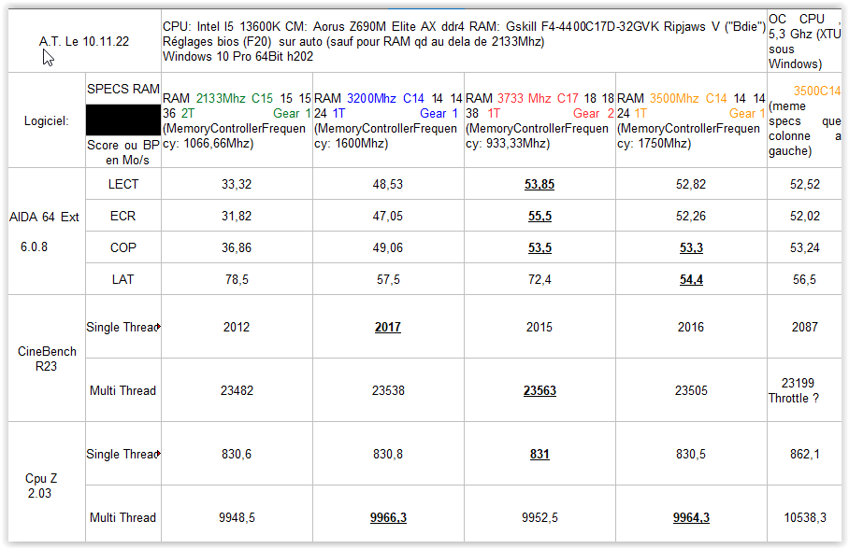Click LAT value 78,5
Screen dimensions: 849x549
pyautogui.click(x=237, y=279)
